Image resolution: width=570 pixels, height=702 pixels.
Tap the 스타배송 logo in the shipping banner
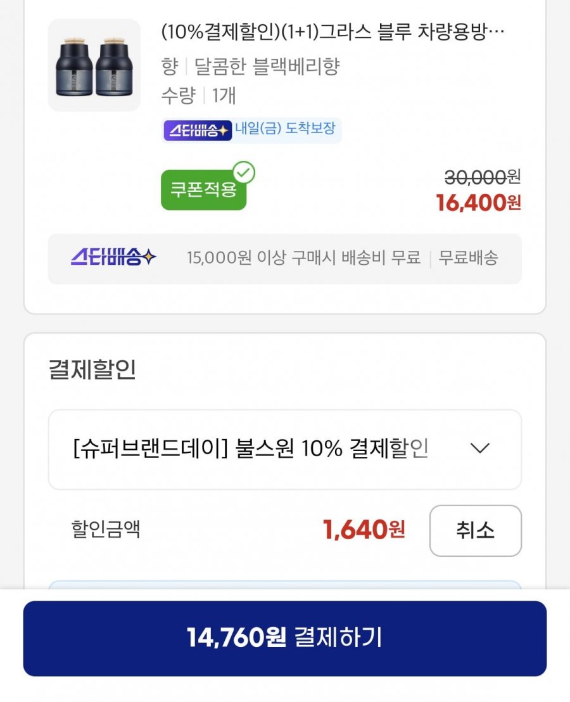pyautogui.click(x=113, y=258)
